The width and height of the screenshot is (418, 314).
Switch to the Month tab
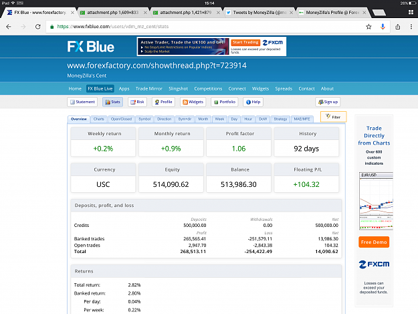pos(203,119)
